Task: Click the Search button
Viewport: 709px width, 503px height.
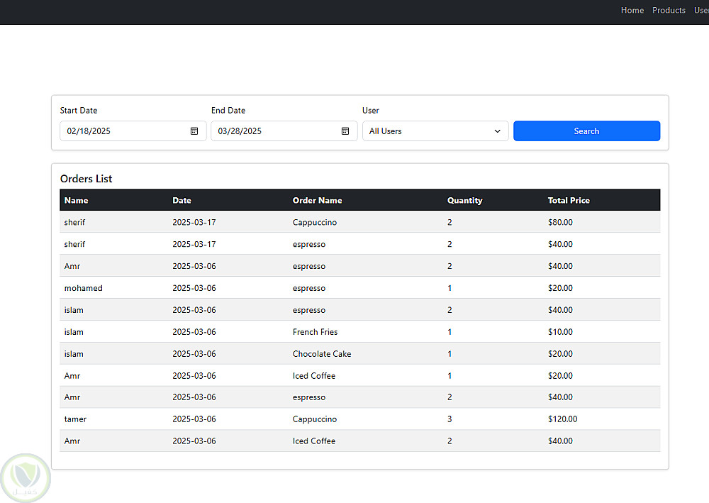Action: [x=586, y=131]
